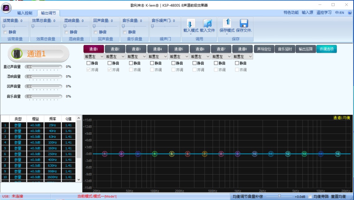Click the 直达声音量 slider
Screen dimensions: 354x200
(44, 66)
